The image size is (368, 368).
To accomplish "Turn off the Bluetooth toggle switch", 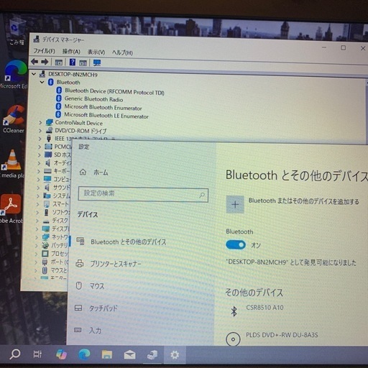I will pos(236,245).
